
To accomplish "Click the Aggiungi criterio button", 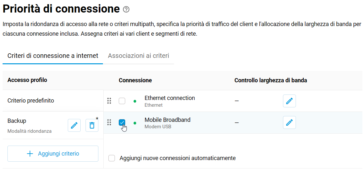I will [x=53, y=154].
